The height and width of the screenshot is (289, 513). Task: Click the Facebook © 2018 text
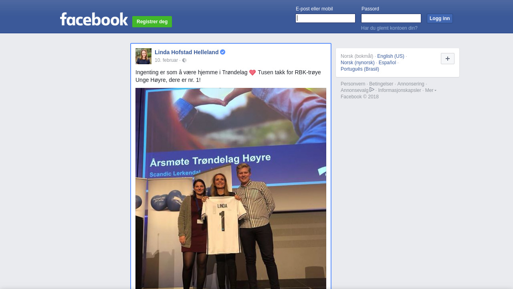point(360,97)
